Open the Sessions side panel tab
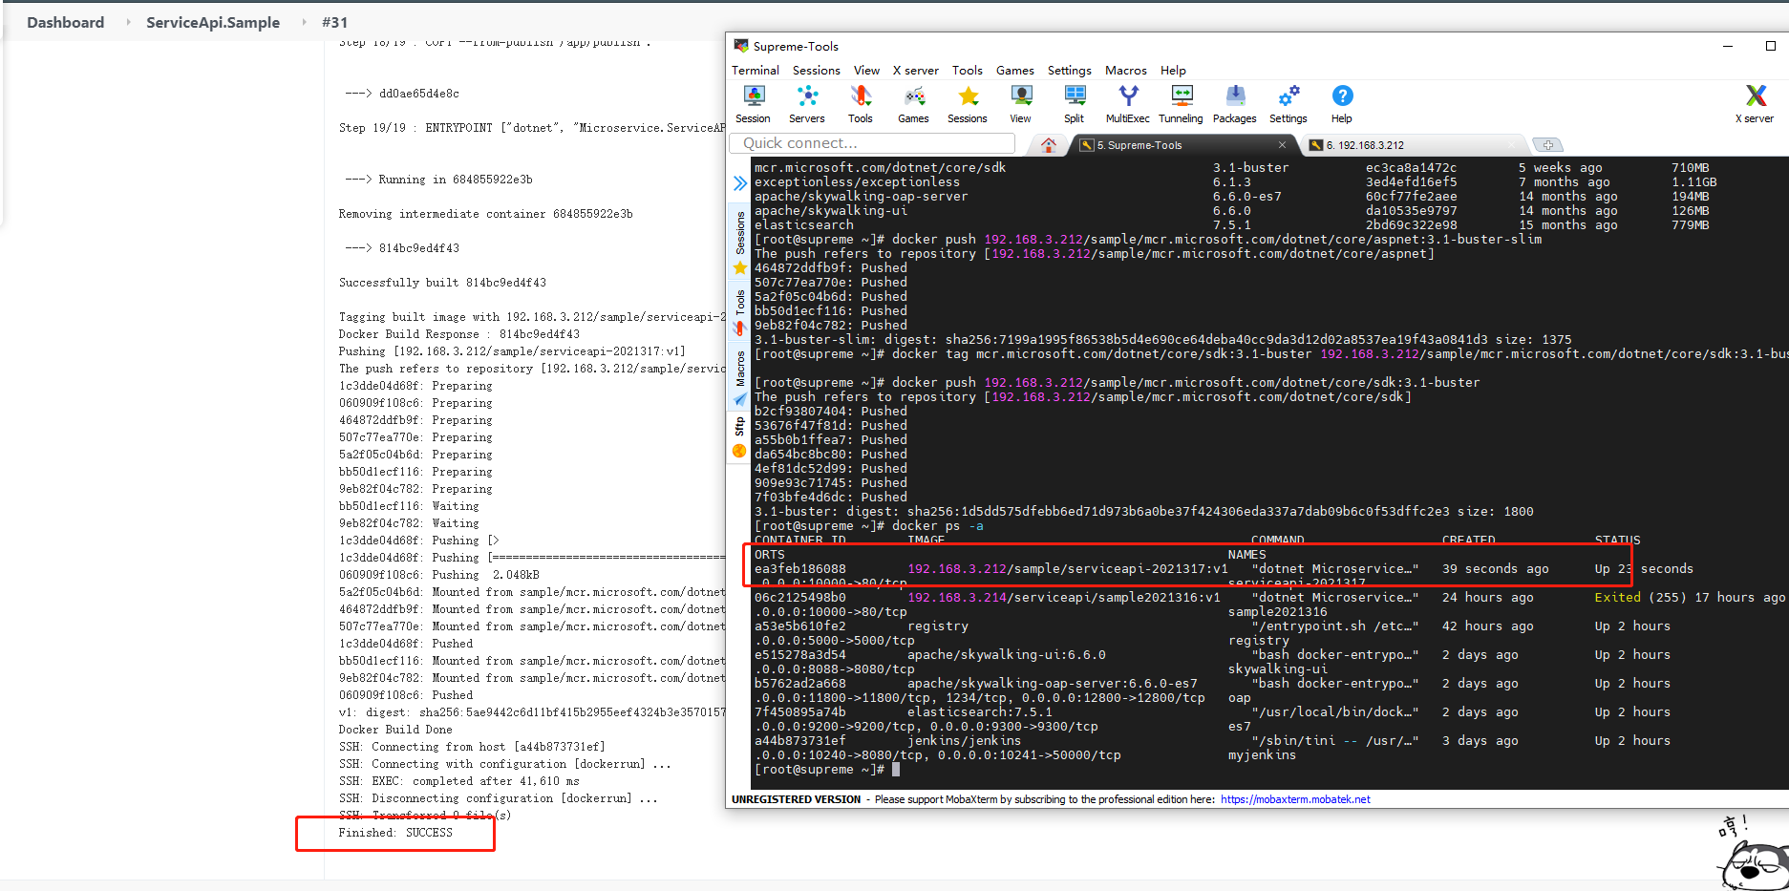1789x891 pixels. (x=740, y=243)
